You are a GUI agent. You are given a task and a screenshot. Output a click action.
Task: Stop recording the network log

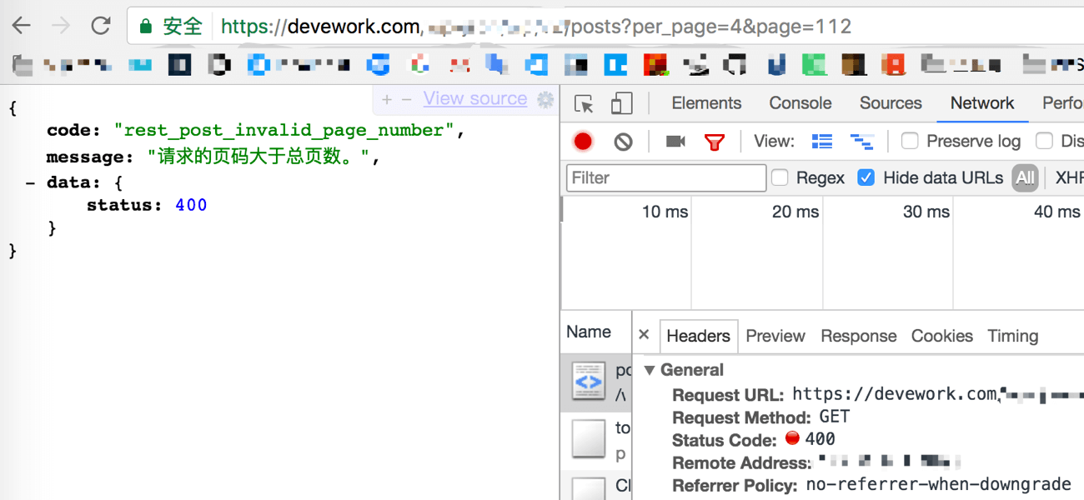click(583, 142)
